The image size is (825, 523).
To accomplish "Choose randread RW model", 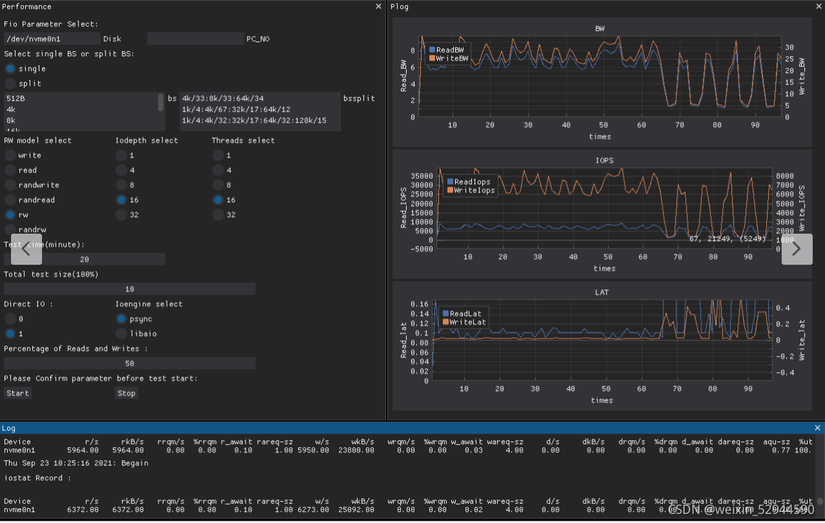I will (x=10, y=200).
